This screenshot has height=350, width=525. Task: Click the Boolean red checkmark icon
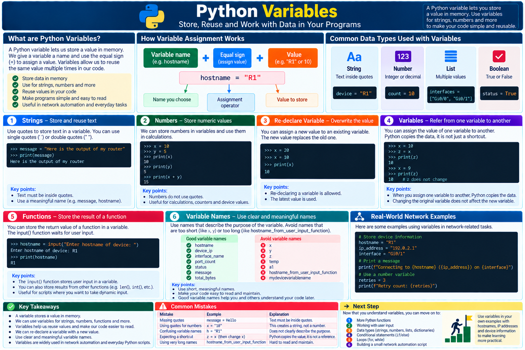[x=499, y=56]
